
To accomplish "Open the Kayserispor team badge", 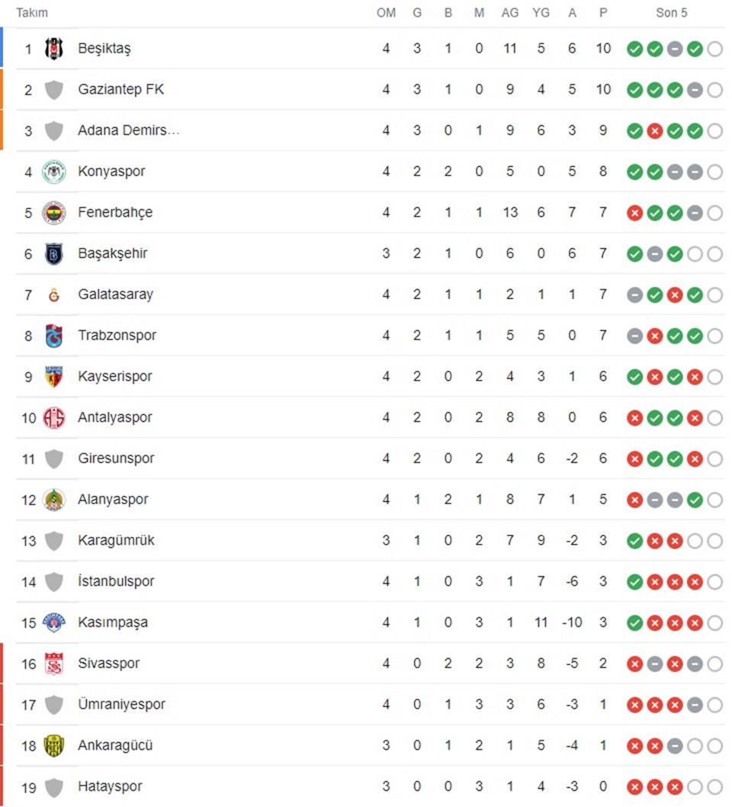I will pos(53,377).
